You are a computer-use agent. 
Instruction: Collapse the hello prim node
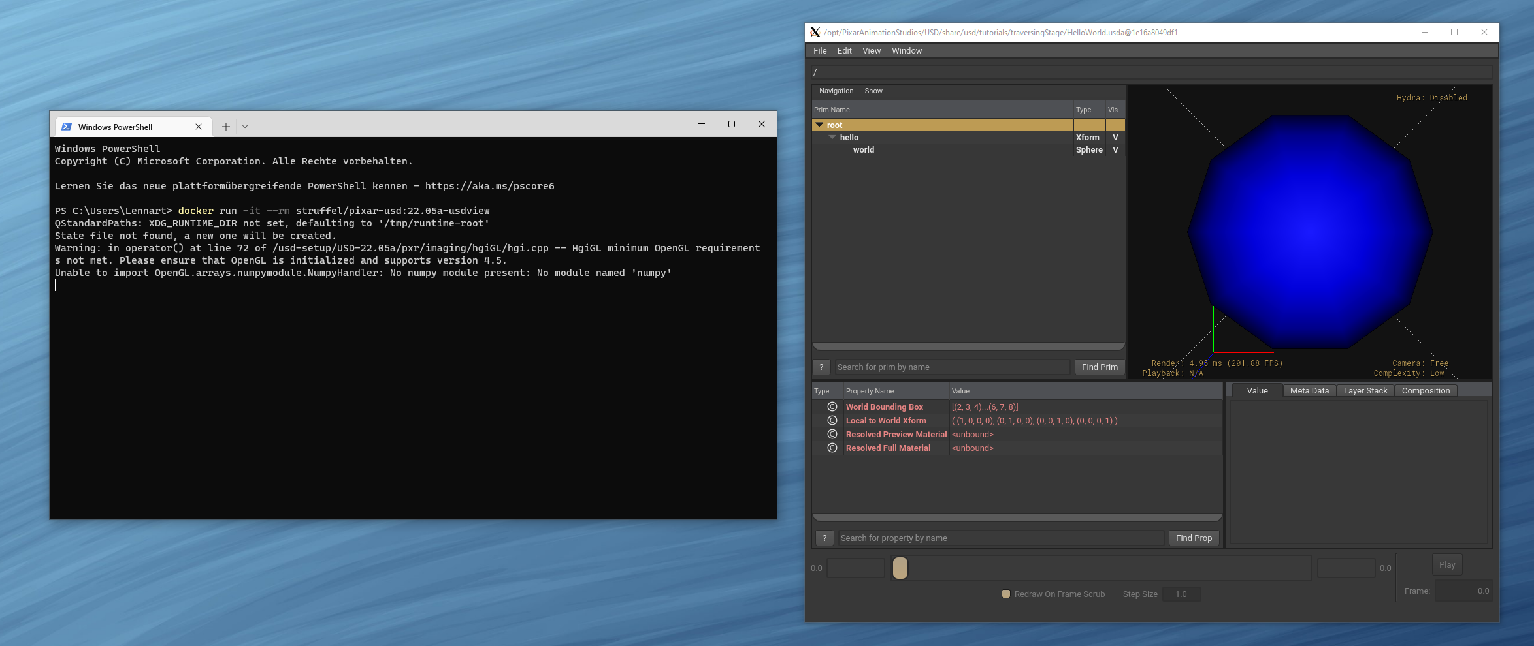(832, 137)
